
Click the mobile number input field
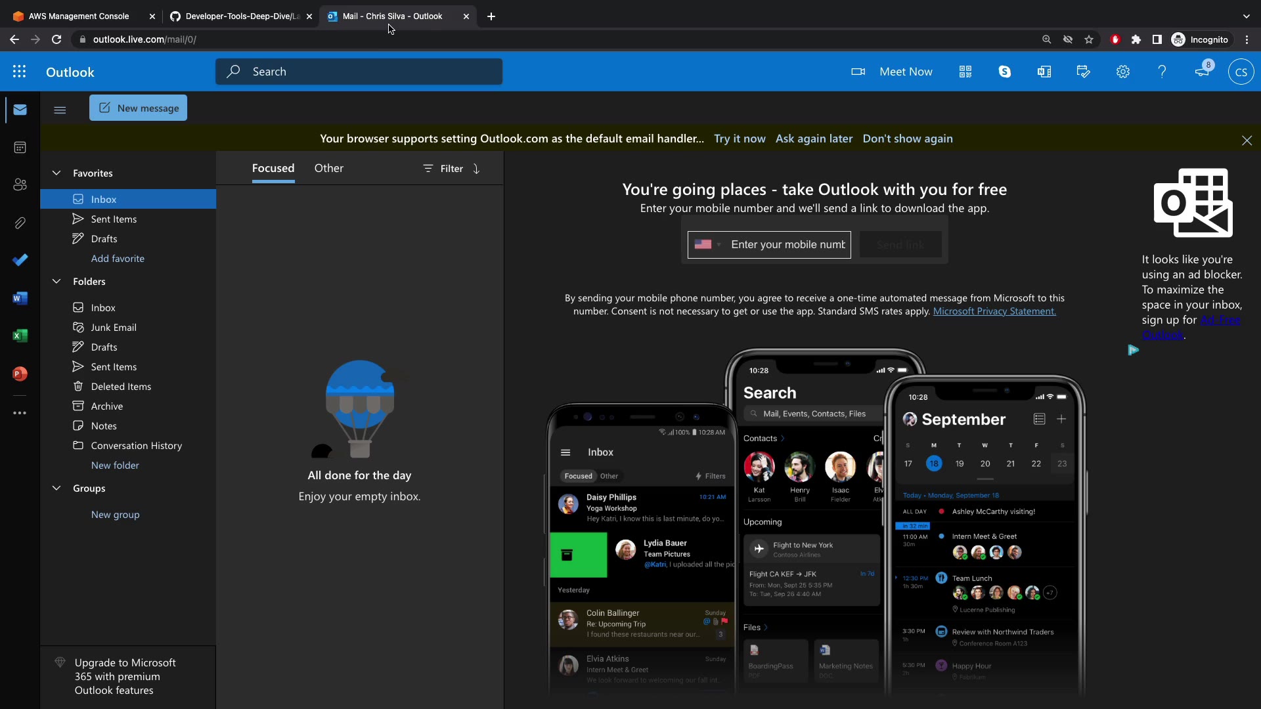click(787, 244)
